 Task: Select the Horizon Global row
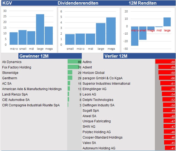click(x=129, y=73)
